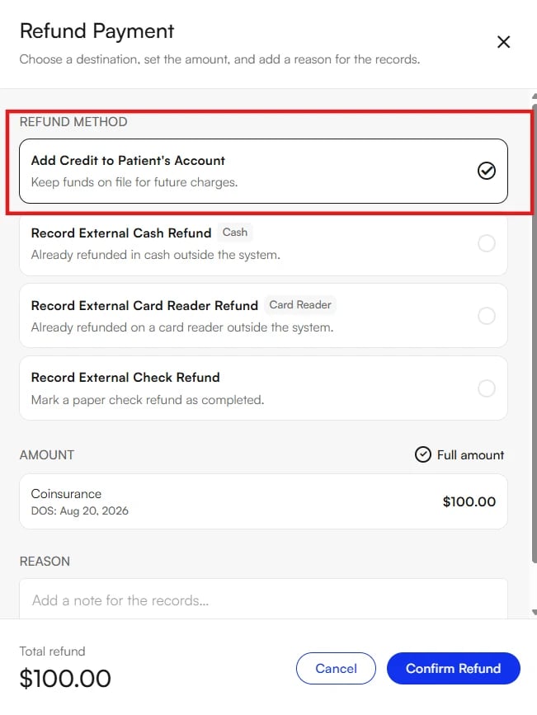This screenshot has height=715, width=537.
Task: Close the Refund Payment dialog
Action: tap(503, 42)
